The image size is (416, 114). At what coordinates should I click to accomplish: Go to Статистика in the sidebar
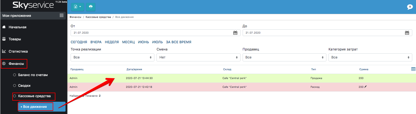(18, 51)
